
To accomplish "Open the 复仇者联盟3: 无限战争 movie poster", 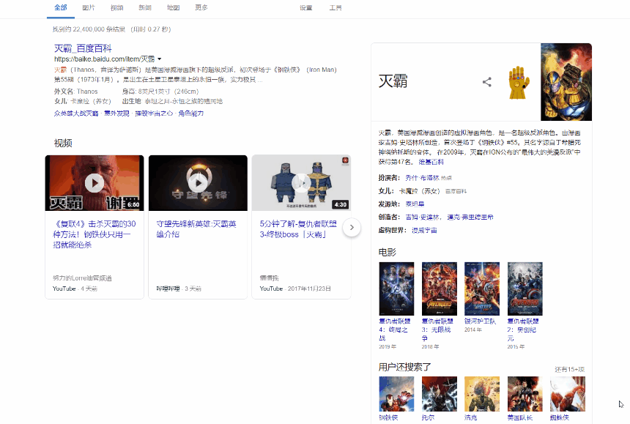I will click(439, 289).
